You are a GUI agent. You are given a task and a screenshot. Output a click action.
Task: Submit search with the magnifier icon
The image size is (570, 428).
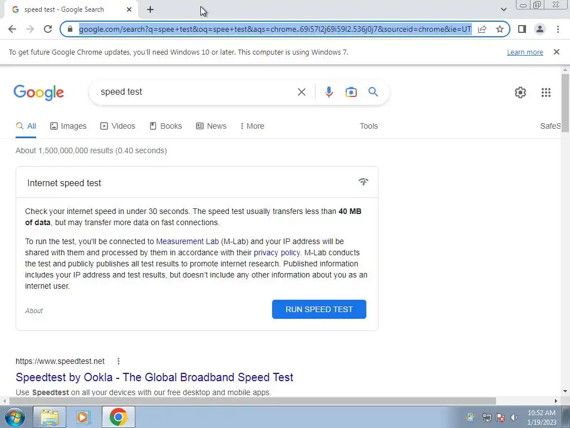(373, 92)
